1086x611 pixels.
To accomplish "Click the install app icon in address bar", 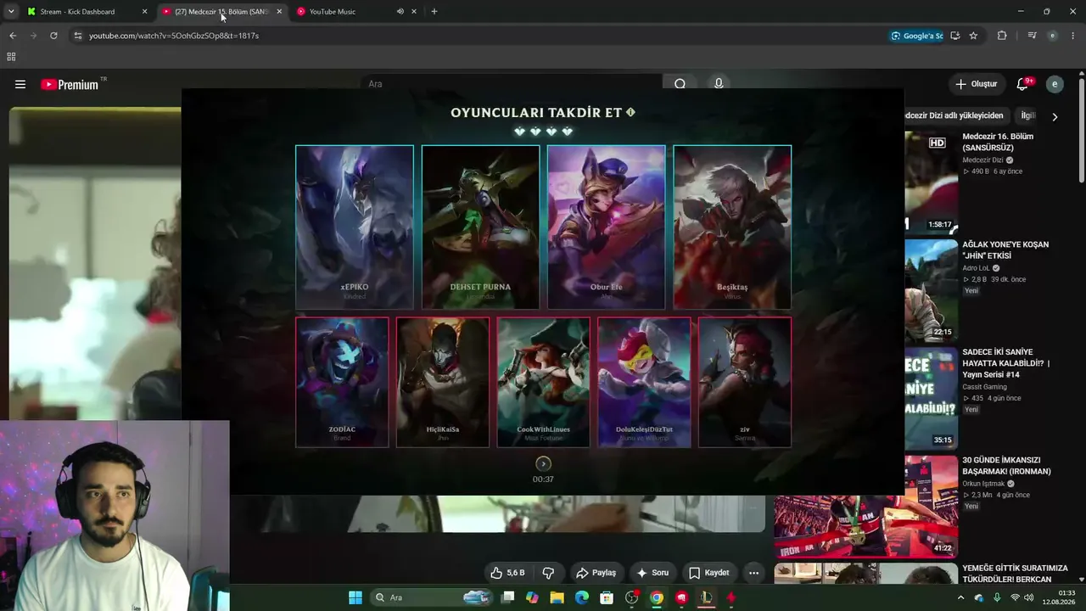I will (x=955, y=36).
